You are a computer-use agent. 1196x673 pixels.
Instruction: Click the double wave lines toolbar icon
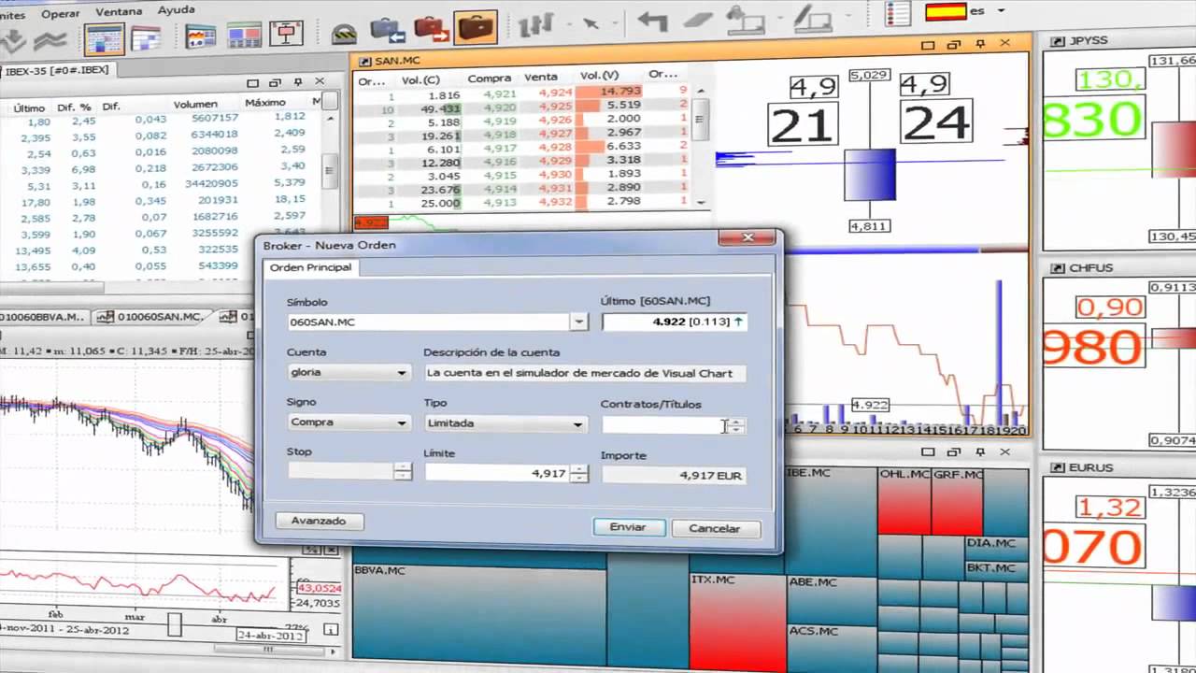(x=49, y=40)
